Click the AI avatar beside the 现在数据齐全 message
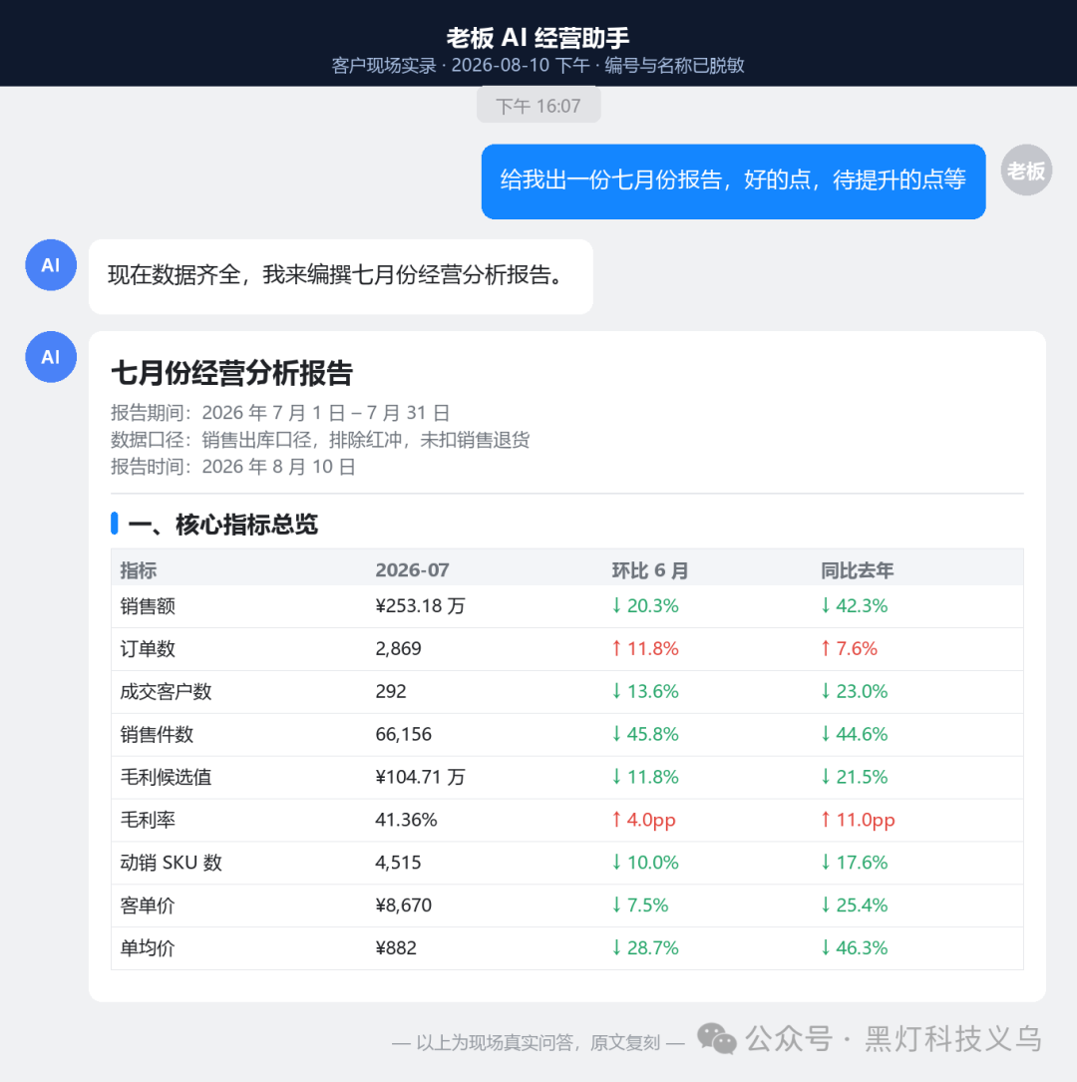Image resolution: width=1077 pixels, height=1082 pixels. (51, 265)
